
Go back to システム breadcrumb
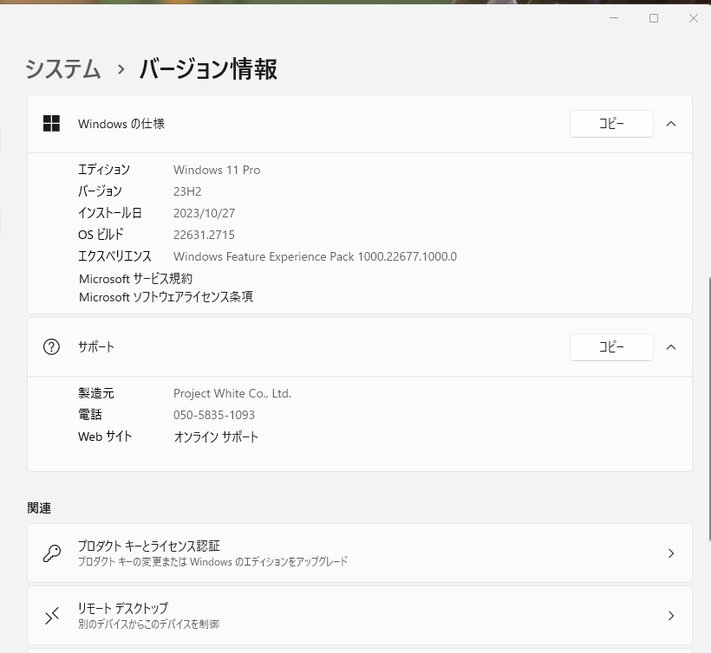click(x=62, y=69)
